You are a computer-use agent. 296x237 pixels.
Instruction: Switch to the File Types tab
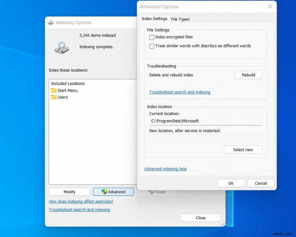180,19
